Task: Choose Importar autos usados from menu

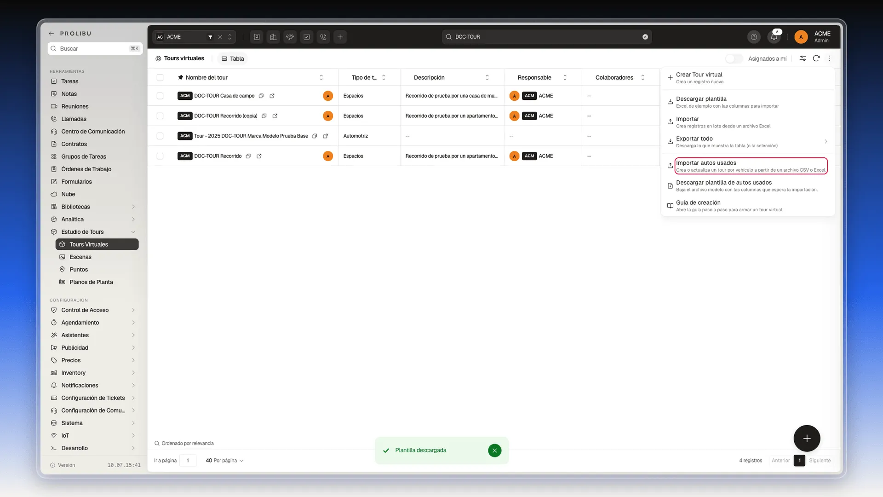Action: coord(747,166)
